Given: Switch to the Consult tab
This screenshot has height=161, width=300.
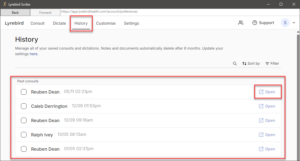Looking at the screenshot, I should click(x=37, y=23).
